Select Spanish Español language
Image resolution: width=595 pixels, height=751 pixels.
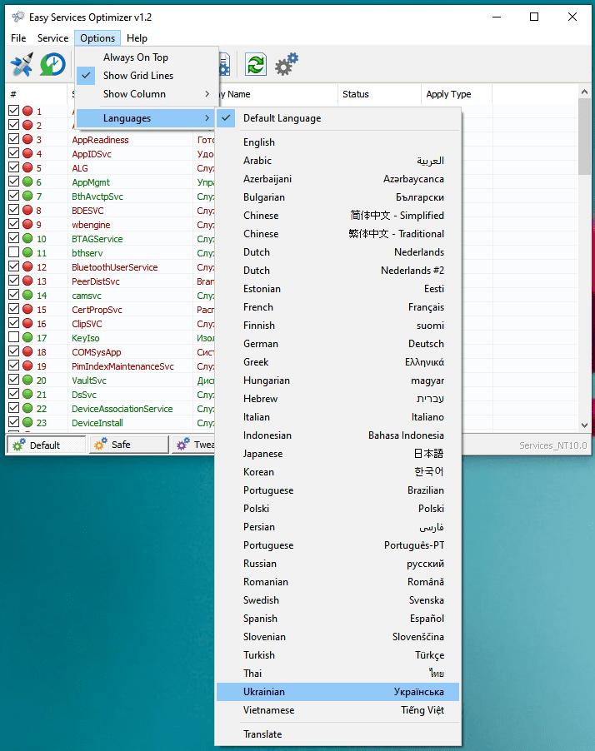click(x=337, y=619)
